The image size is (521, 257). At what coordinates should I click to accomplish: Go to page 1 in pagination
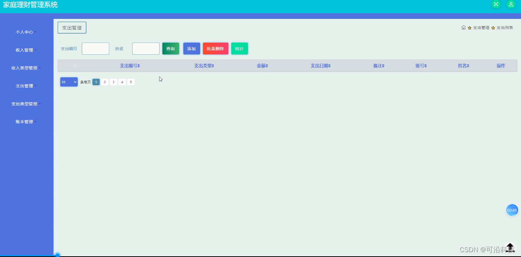[96, 82]
